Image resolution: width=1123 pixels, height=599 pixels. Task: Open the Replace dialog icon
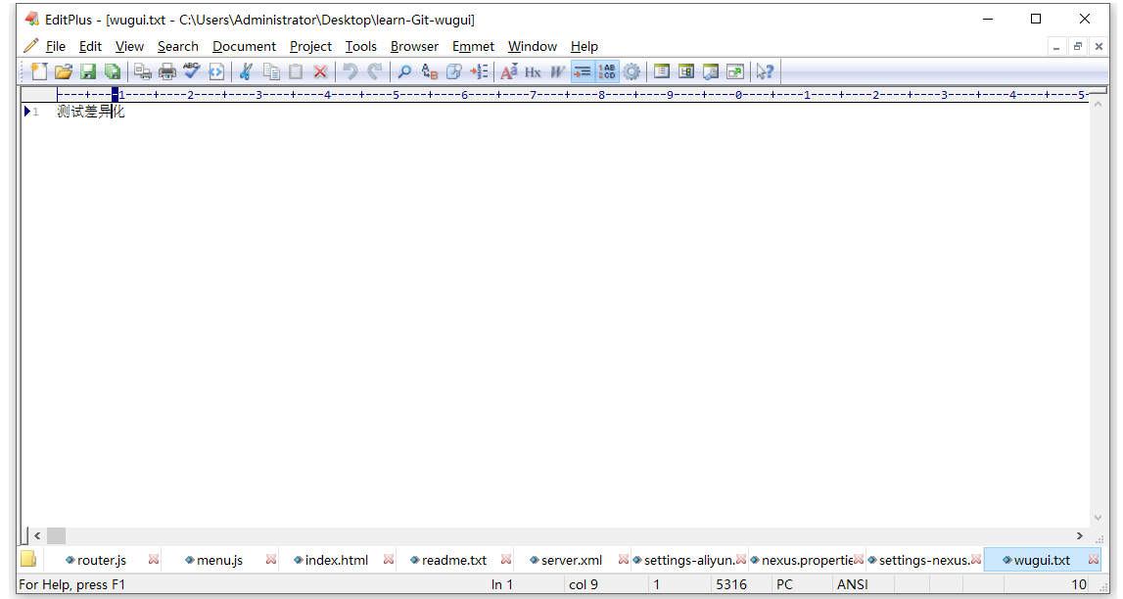(x=429, y=71)
